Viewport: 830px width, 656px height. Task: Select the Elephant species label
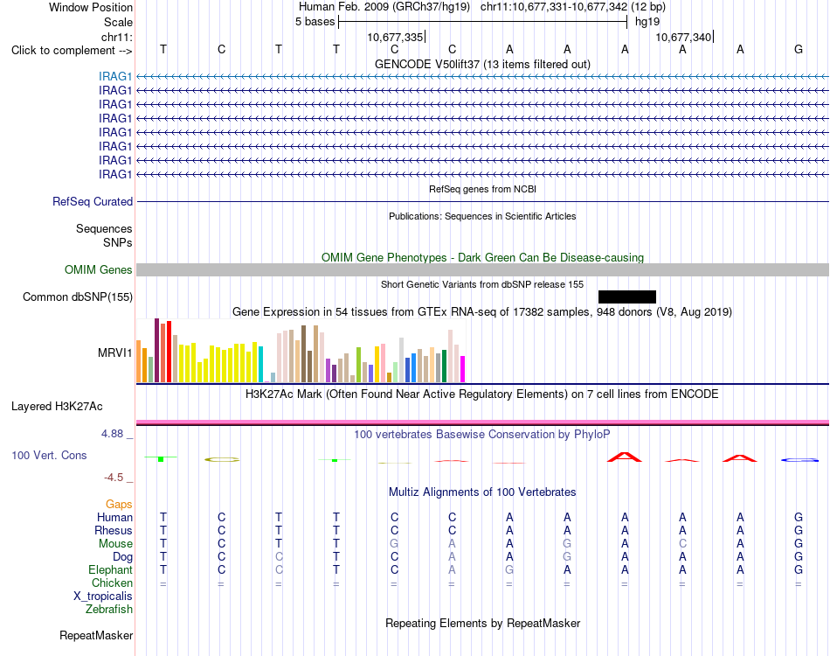coord(110,570)
